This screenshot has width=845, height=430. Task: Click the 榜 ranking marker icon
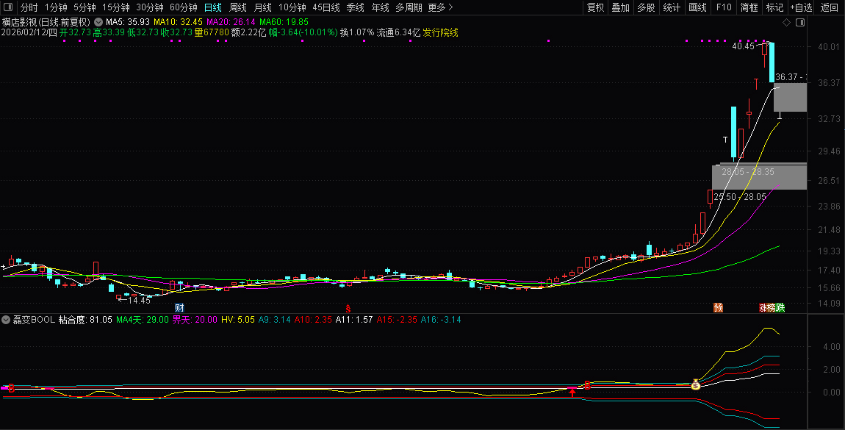click(x=771, y=308)
